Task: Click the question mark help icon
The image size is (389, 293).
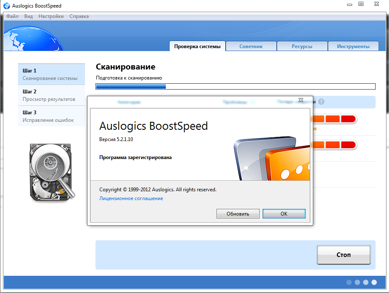Action: click(321, 102)
